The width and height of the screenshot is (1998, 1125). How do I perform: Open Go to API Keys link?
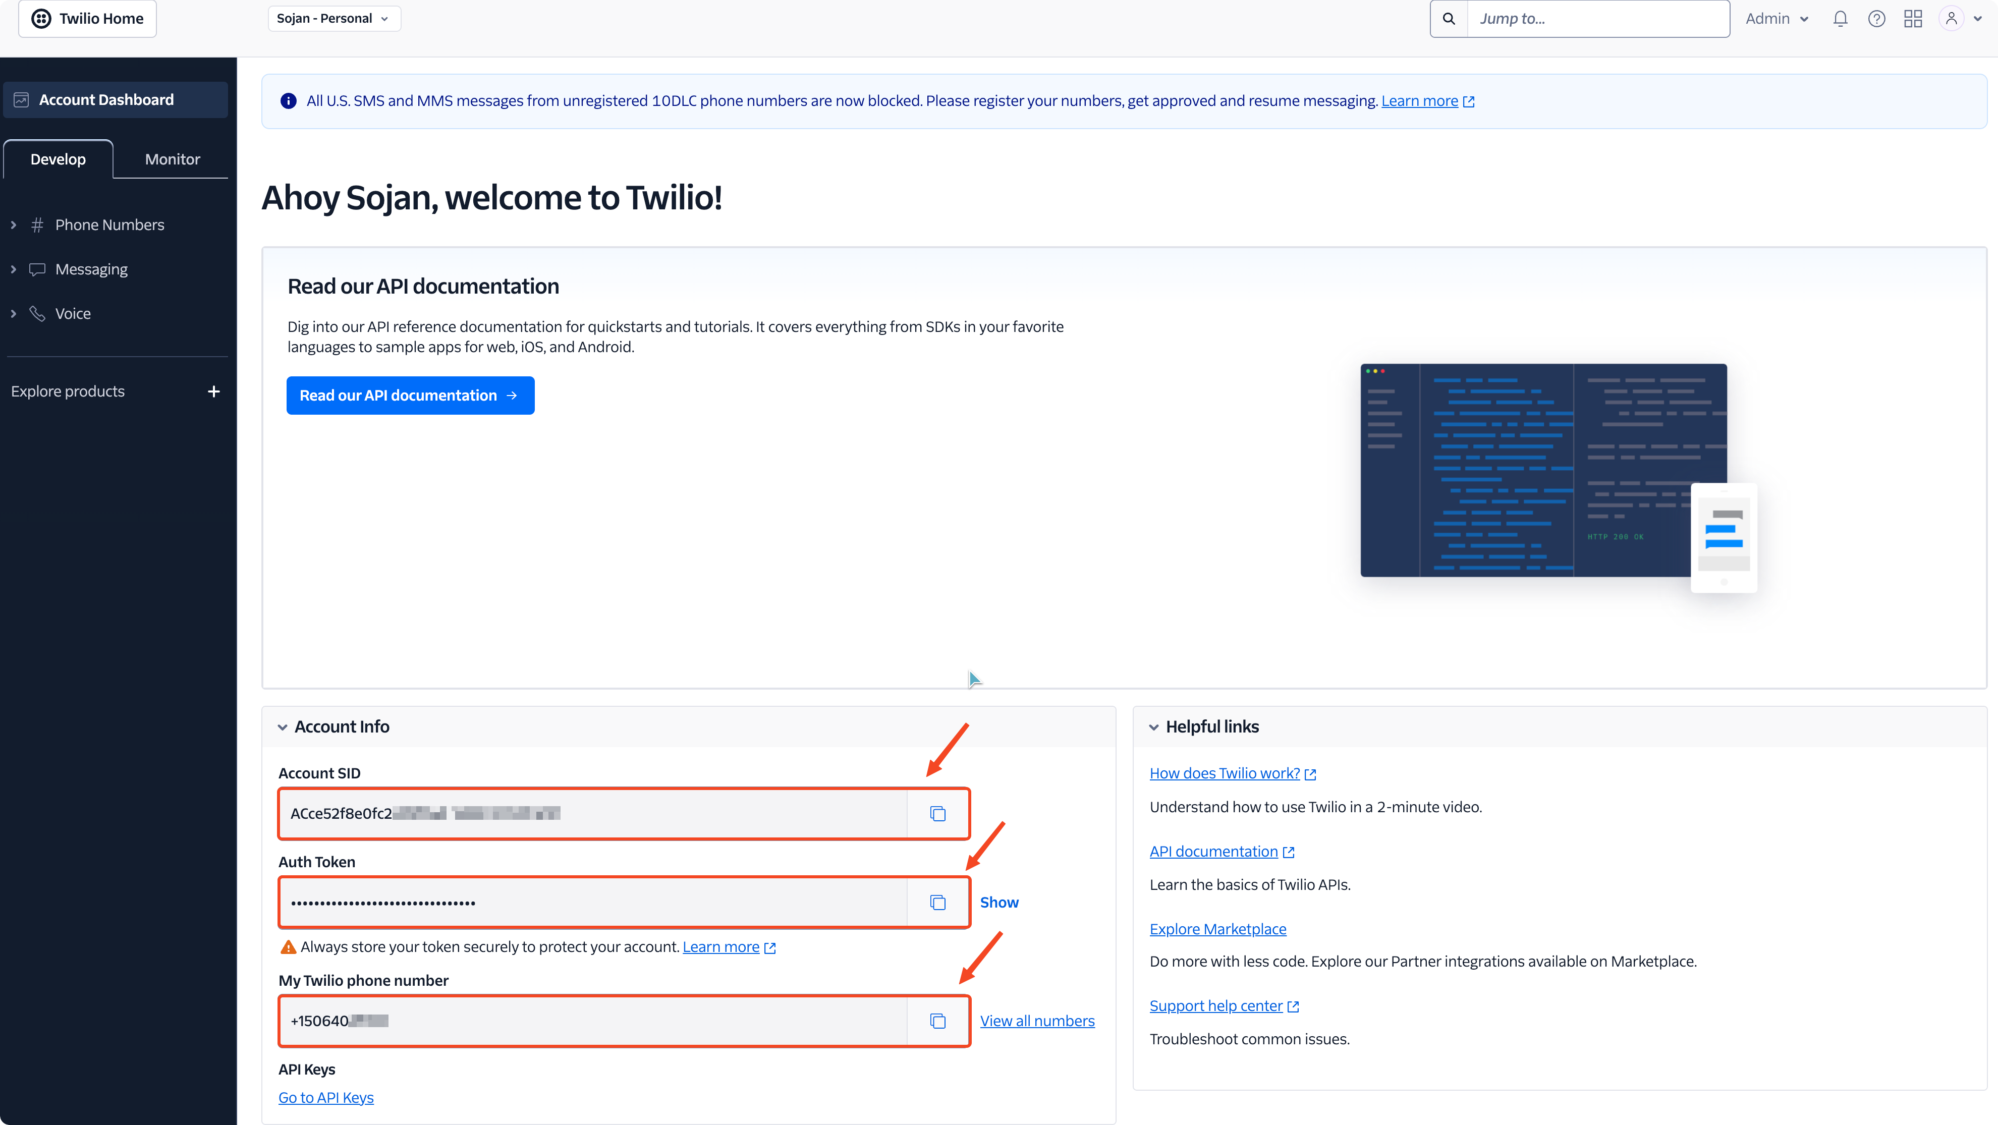click(326, 1098)
